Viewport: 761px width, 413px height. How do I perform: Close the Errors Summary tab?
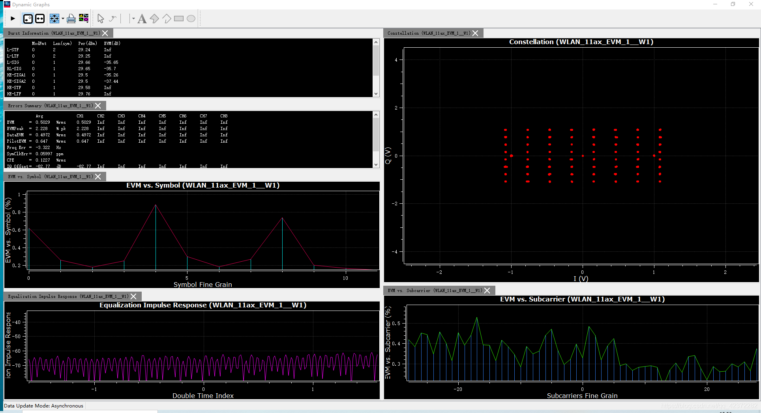click(98, 106)
